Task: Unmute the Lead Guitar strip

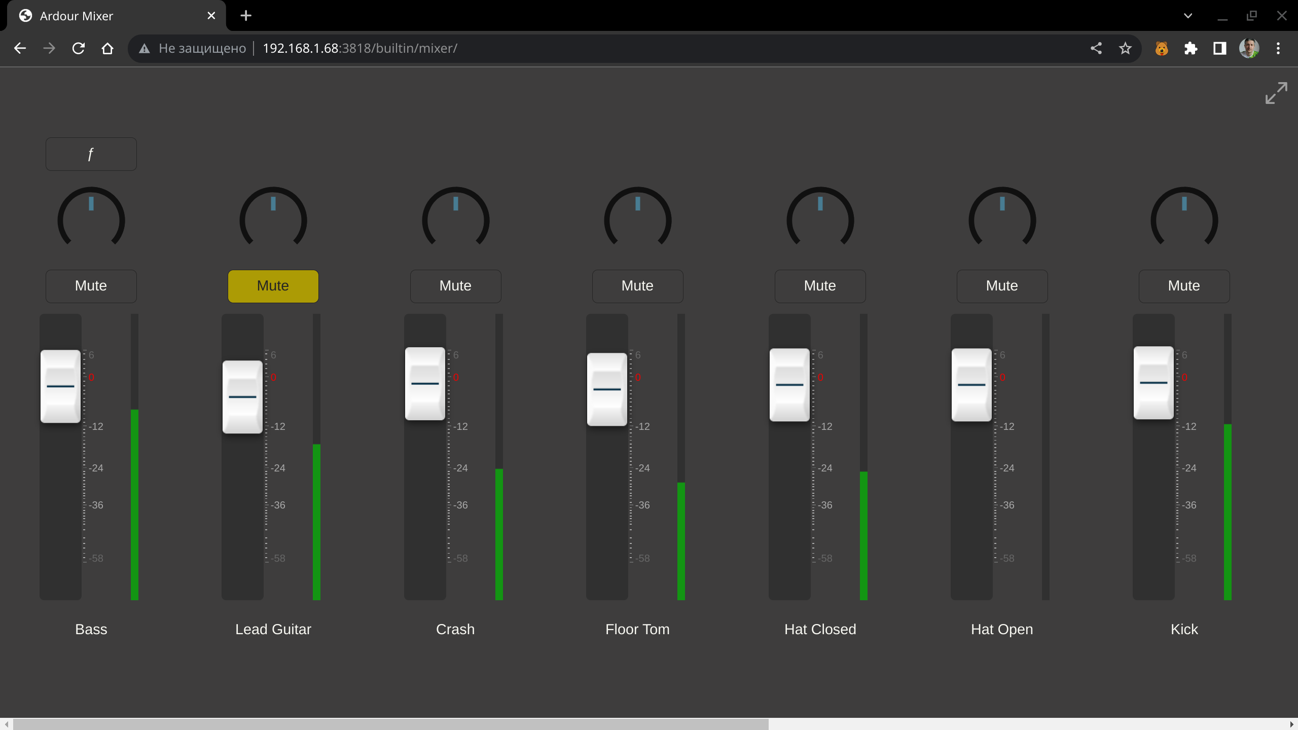Action: (273, 286)
